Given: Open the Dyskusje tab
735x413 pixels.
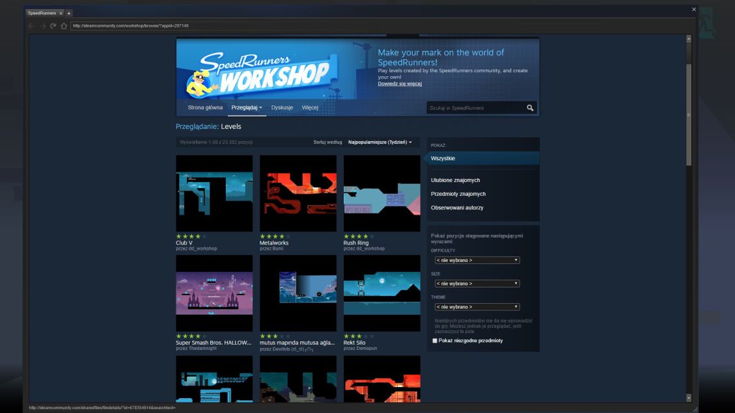Looking at the screenshot, I should (x=282, y=107).
